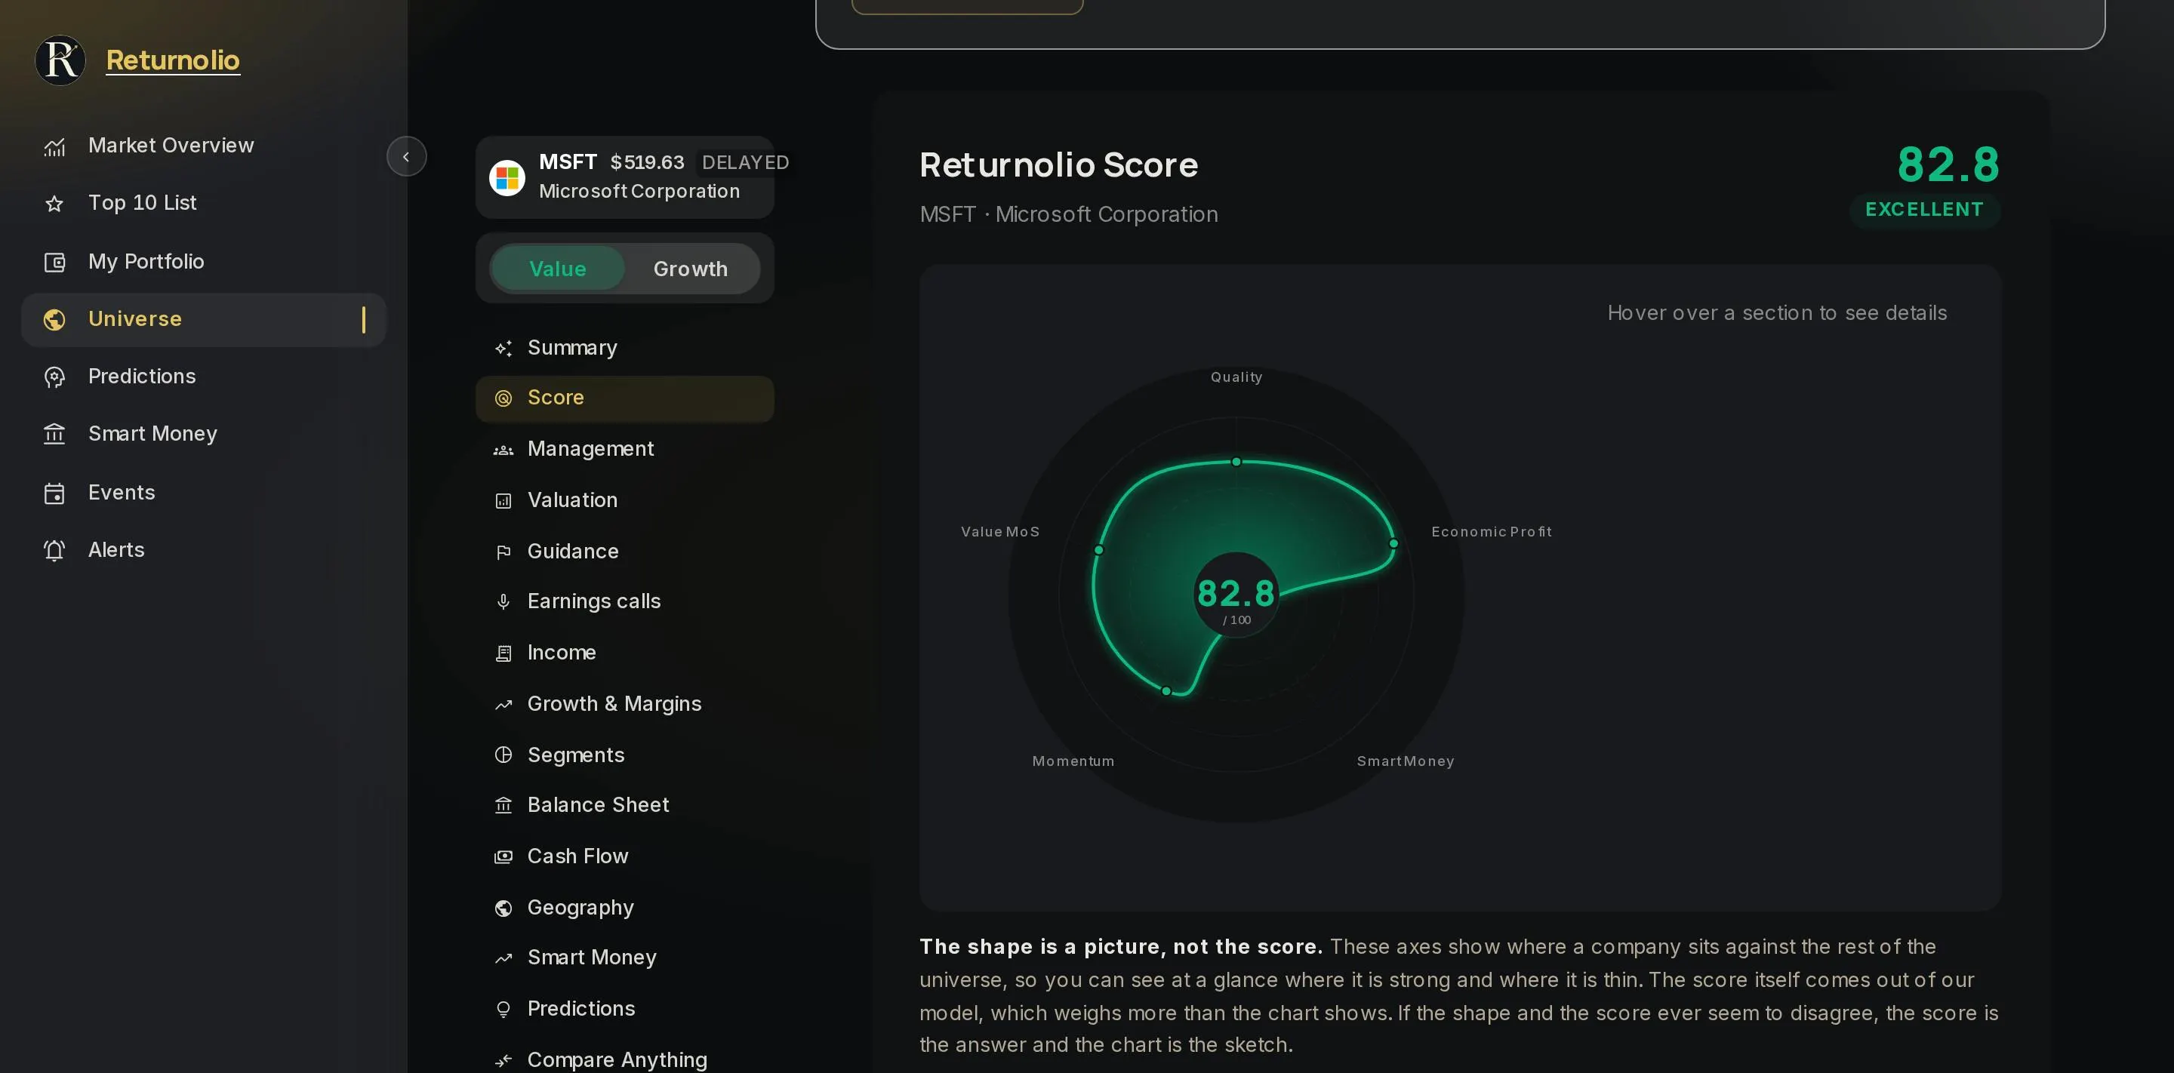The height and width of the screenshot is (1073, 2174).
Task: Click the SmartMoney axis label
Action: point(1405,761)
